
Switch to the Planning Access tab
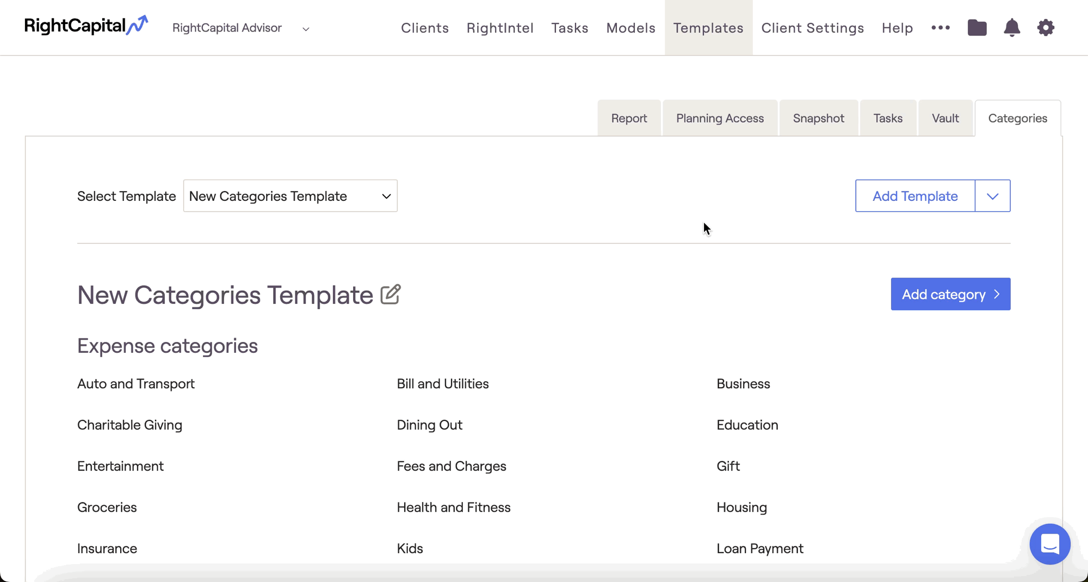[720, 118]
